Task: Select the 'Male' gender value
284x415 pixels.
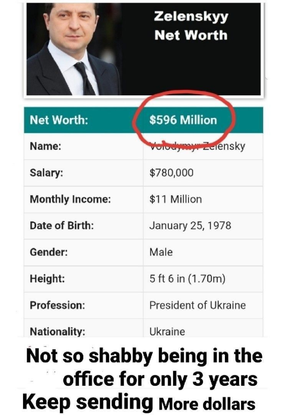Action: [161, 252]
